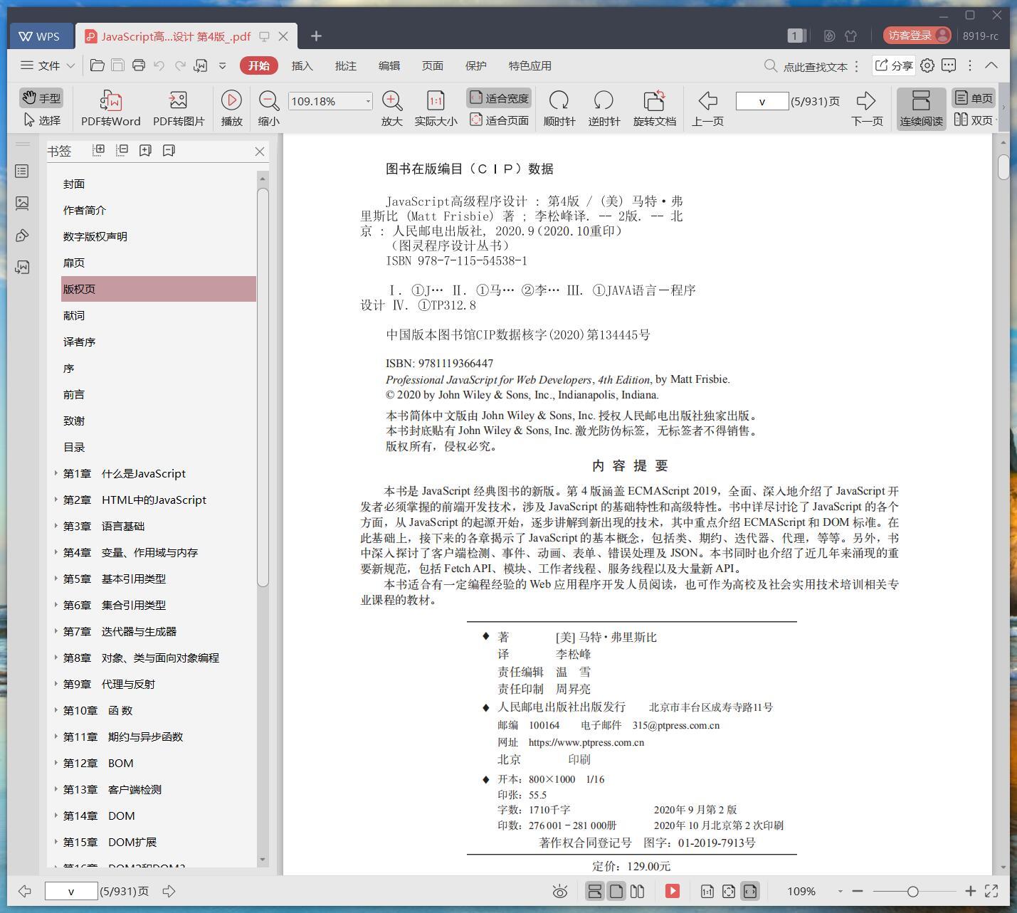Play slideshow from status bar

point(672,891)
